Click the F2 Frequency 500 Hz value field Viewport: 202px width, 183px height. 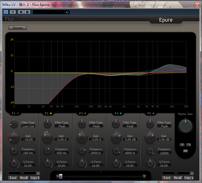(x=61, y=153)
